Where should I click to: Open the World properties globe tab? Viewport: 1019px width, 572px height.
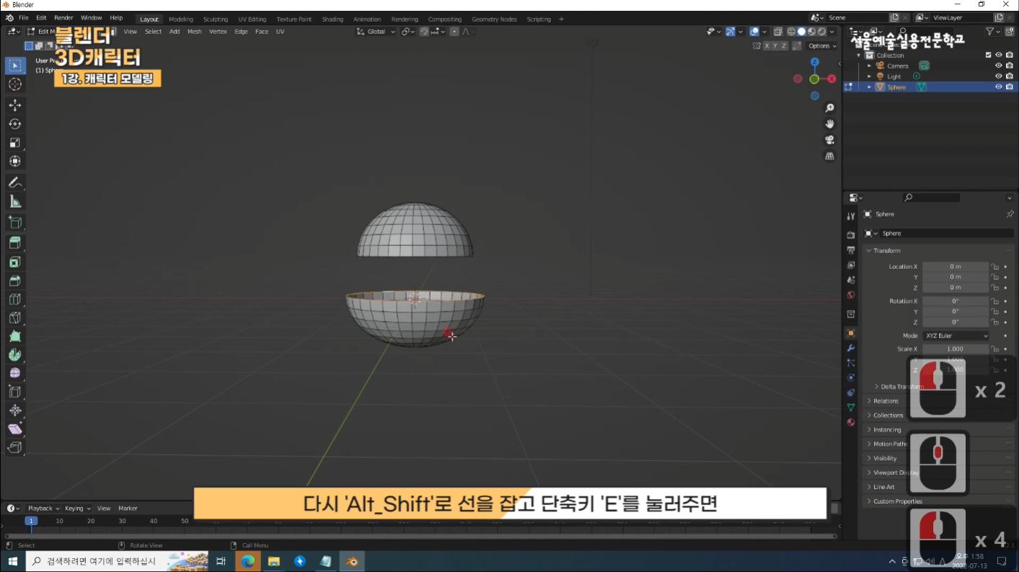pyautogui.click(x=851, y=295)
